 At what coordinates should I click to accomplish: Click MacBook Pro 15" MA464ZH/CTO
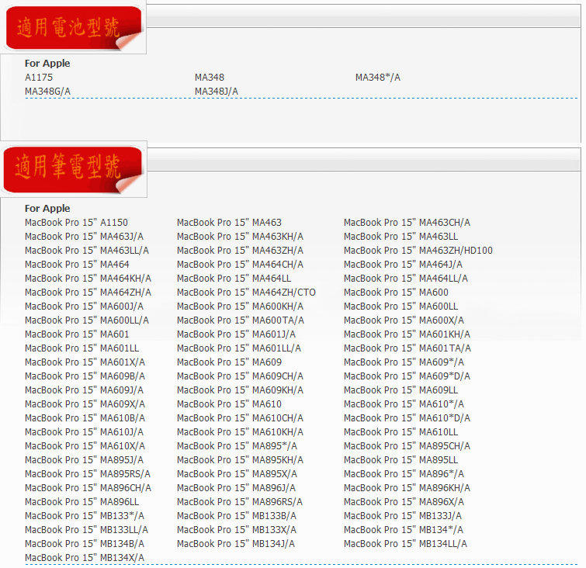[246, 293]
